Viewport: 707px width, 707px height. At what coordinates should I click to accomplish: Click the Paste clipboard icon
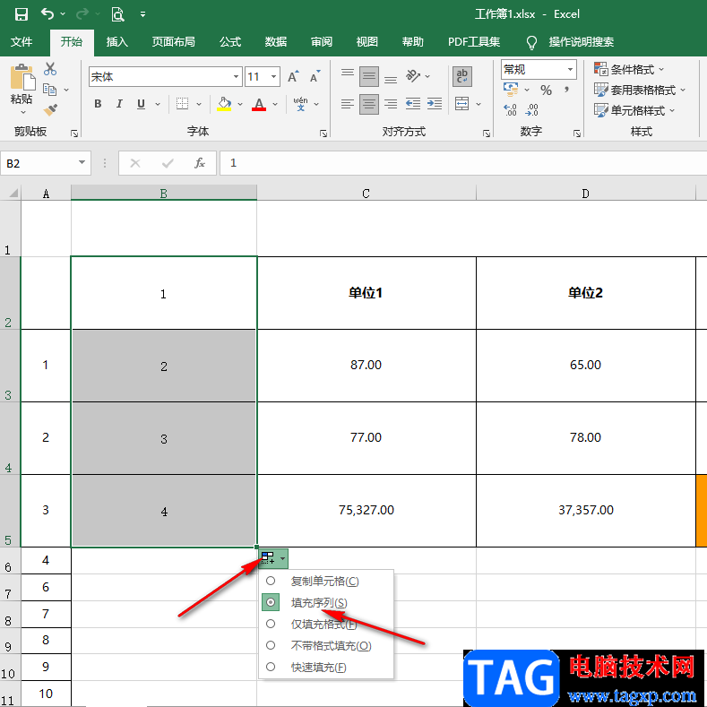pos(22,77)
